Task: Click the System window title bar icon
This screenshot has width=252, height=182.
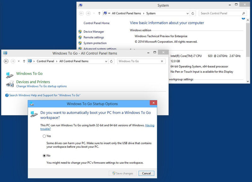Action: 81,5
